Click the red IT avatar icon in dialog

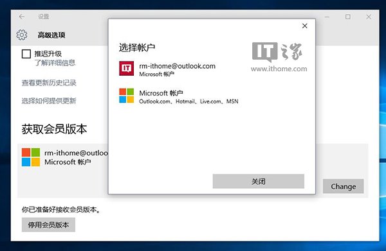(x=127, y=68)
